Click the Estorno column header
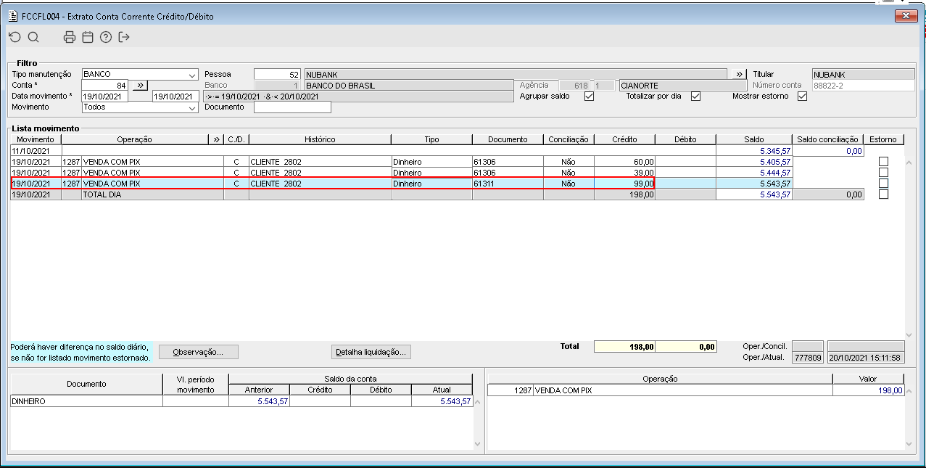Screen dimensions: 926x468 click(883, 139)
